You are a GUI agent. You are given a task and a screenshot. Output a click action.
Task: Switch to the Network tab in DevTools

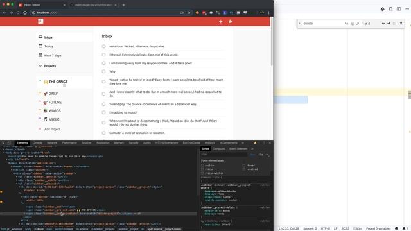[52, 143]
